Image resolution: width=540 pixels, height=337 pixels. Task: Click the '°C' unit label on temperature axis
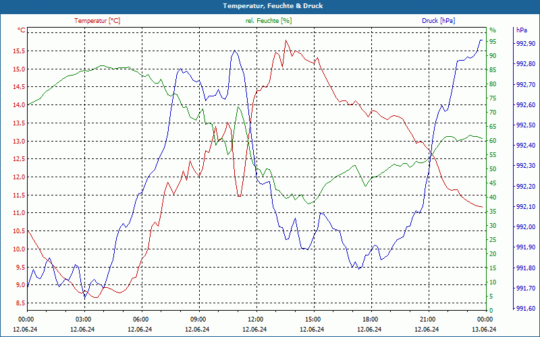(x=22, y=30)
